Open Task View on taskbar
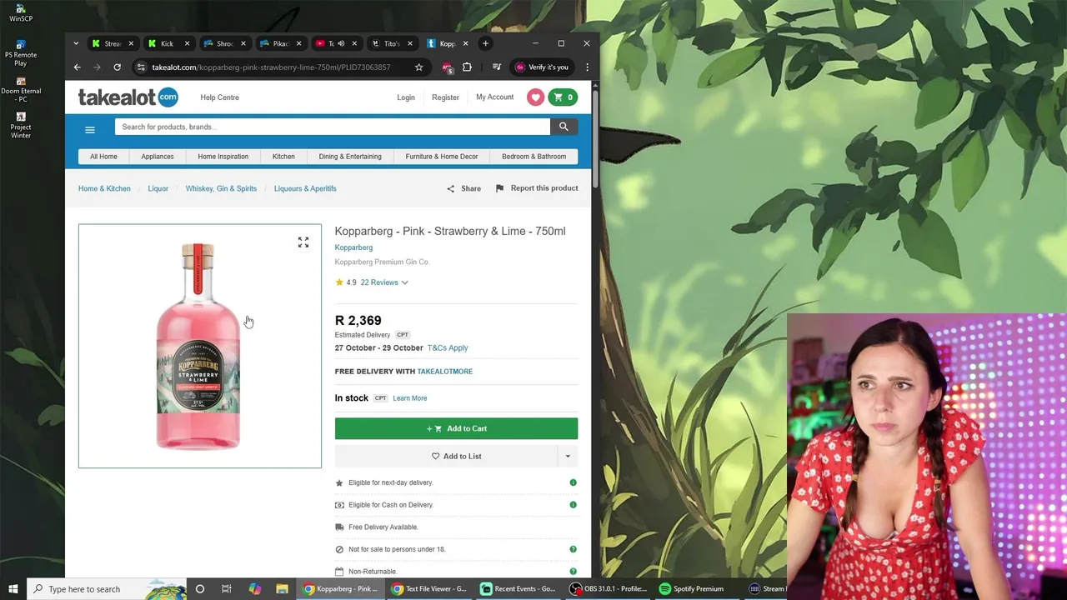1067x600 pixels. (x=227, y=589)
